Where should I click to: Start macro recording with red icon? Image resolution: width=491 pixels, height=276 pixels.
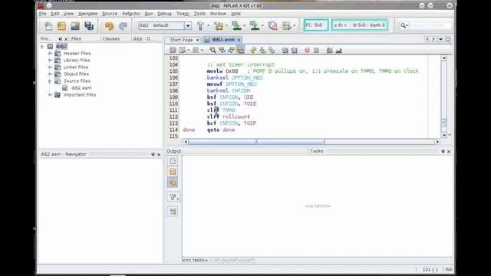click(x=307, y=50)
